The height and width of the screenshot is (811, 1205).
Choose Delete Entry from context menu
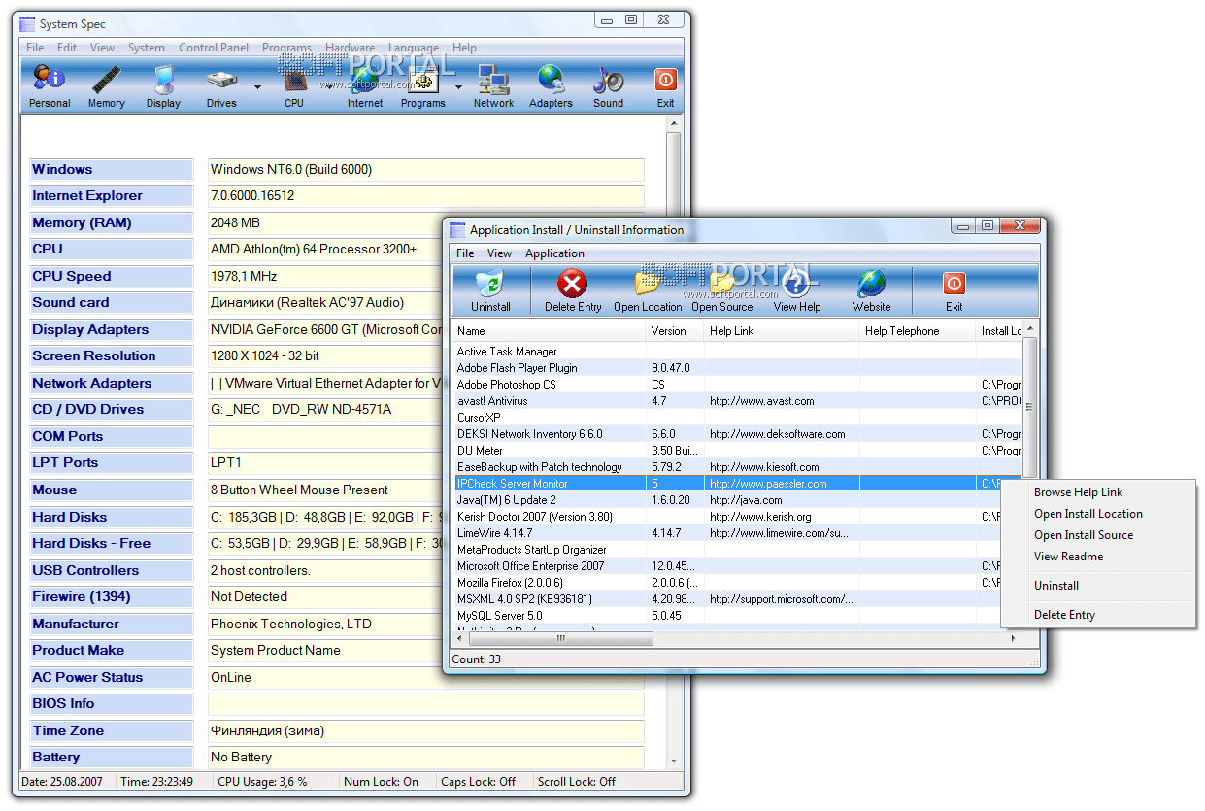(x=1064, y=615)
